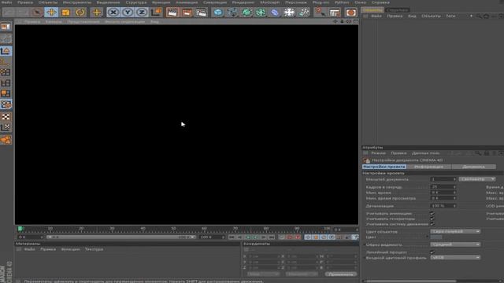The image size is (504, 283).
Task: Click the yellow plus recent-tool icon
Action: [96, 13]
